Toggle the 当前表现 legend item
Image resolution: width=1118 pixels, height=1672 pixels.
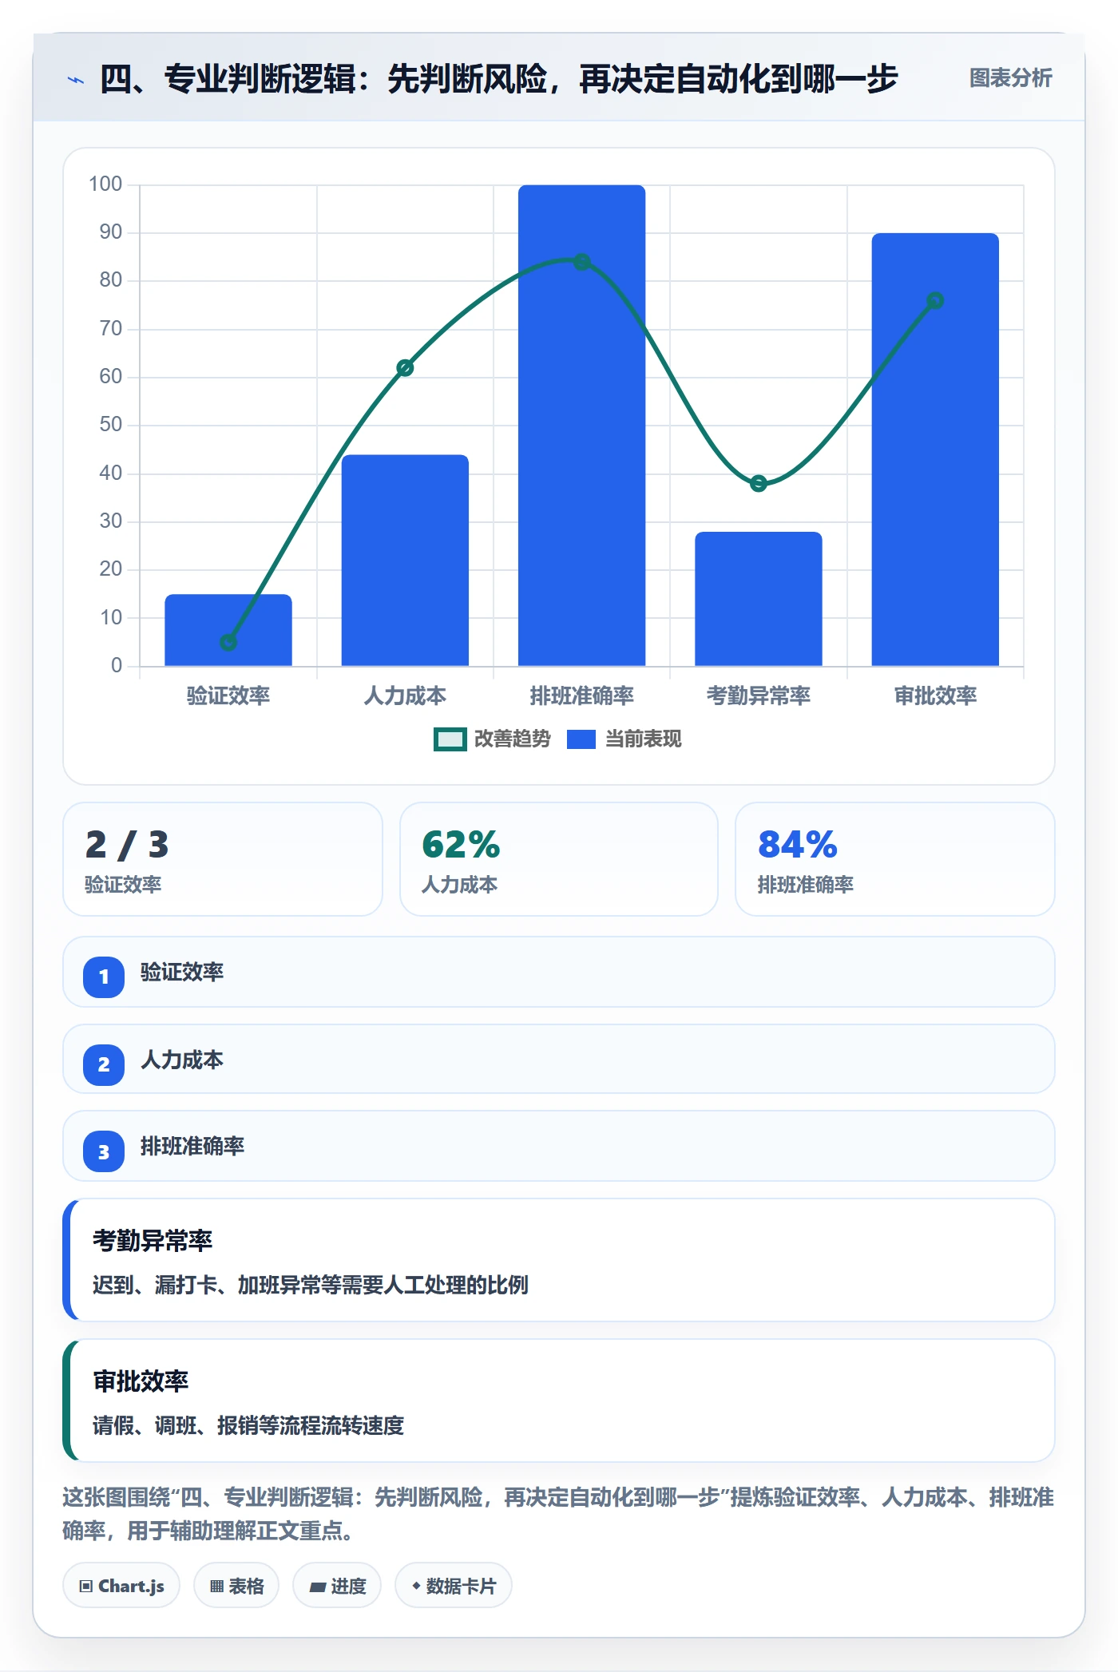624,739
